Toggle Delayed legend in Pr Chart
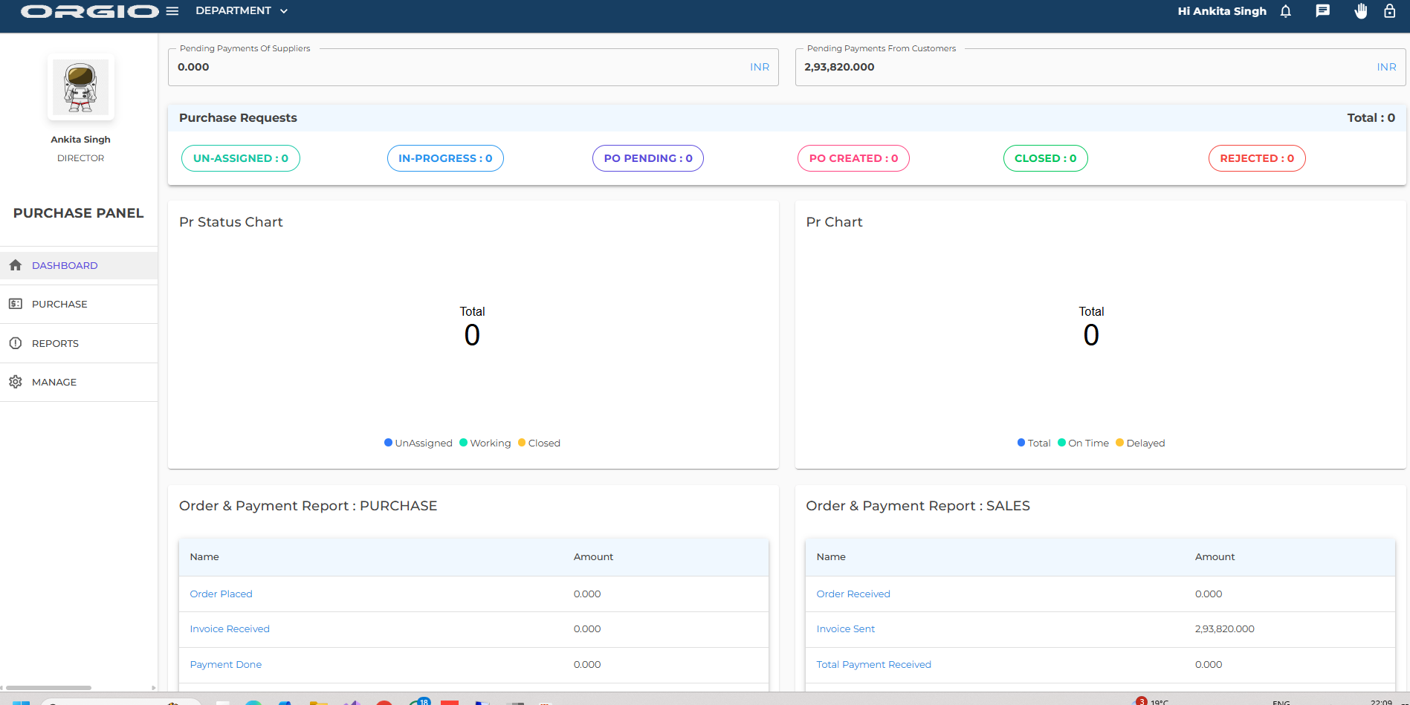The height and width of the screenshot is (705, 1410). [x=1141, y=443]
